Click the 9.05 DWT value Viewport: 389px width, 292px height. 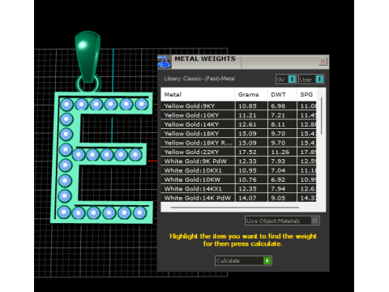click(278, 198)
